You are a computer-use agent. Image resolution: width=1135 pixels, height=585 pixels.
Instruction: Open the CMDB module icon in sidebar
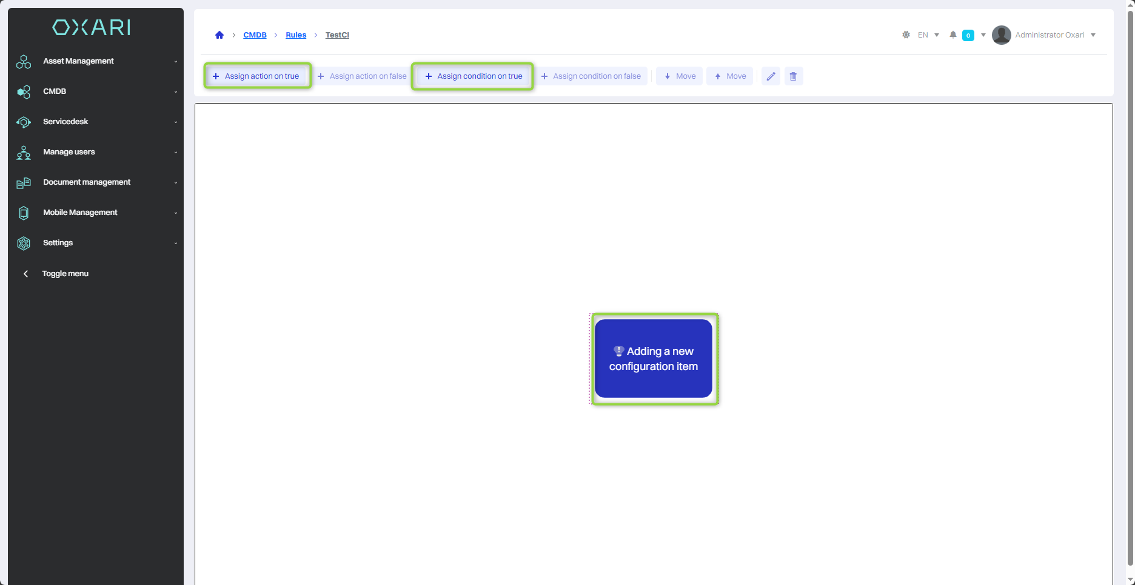(x=23, y=91)
